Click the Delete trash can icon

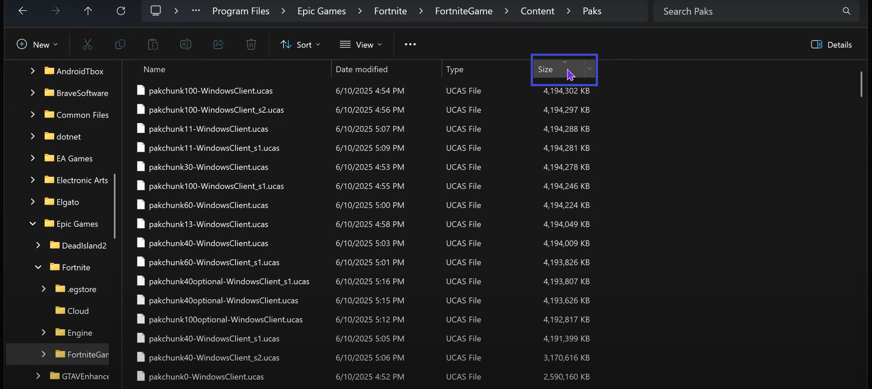tap(251, 44)
